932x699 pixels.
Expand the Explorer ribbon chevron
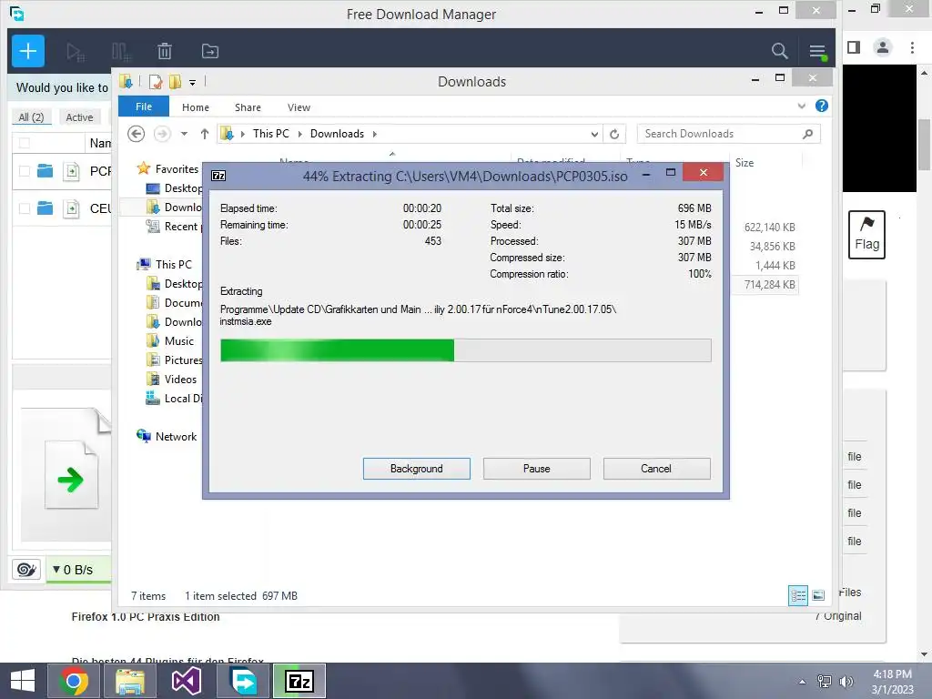[801, 106]
